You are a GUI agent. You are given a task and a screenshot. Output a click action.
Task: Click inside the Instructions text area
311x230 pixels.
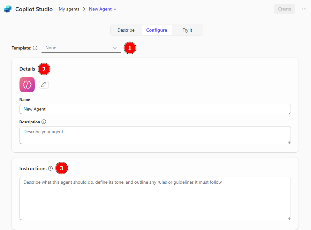155,198
